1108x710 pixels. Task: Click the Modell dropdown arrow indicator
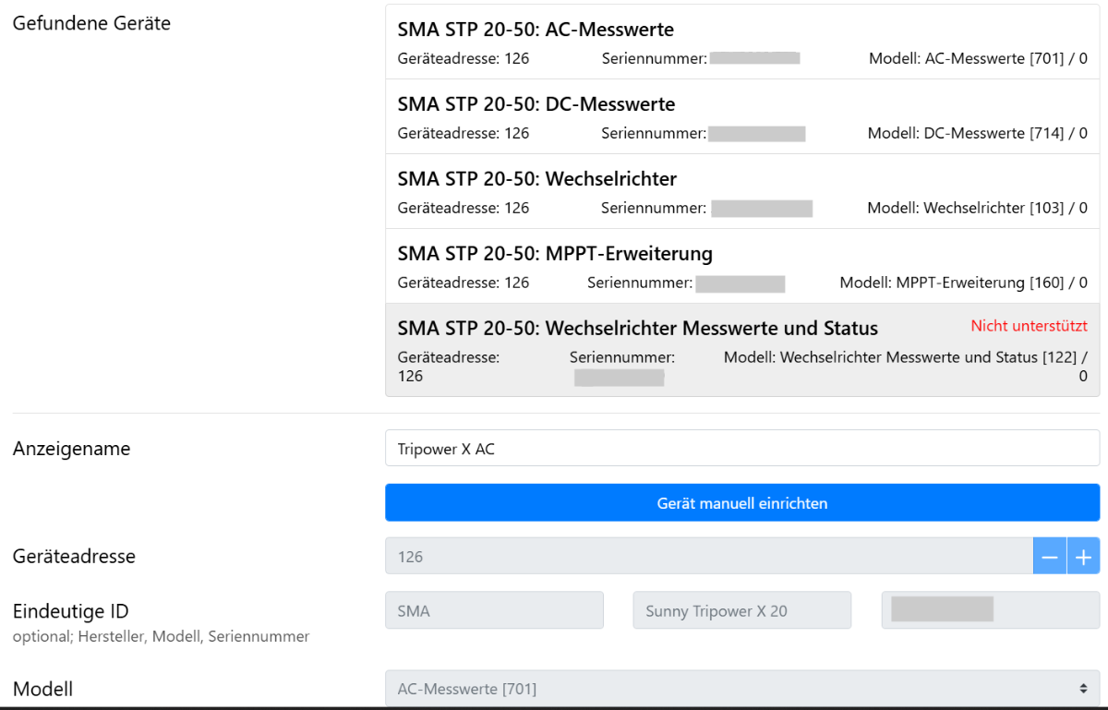(1084, 689)
